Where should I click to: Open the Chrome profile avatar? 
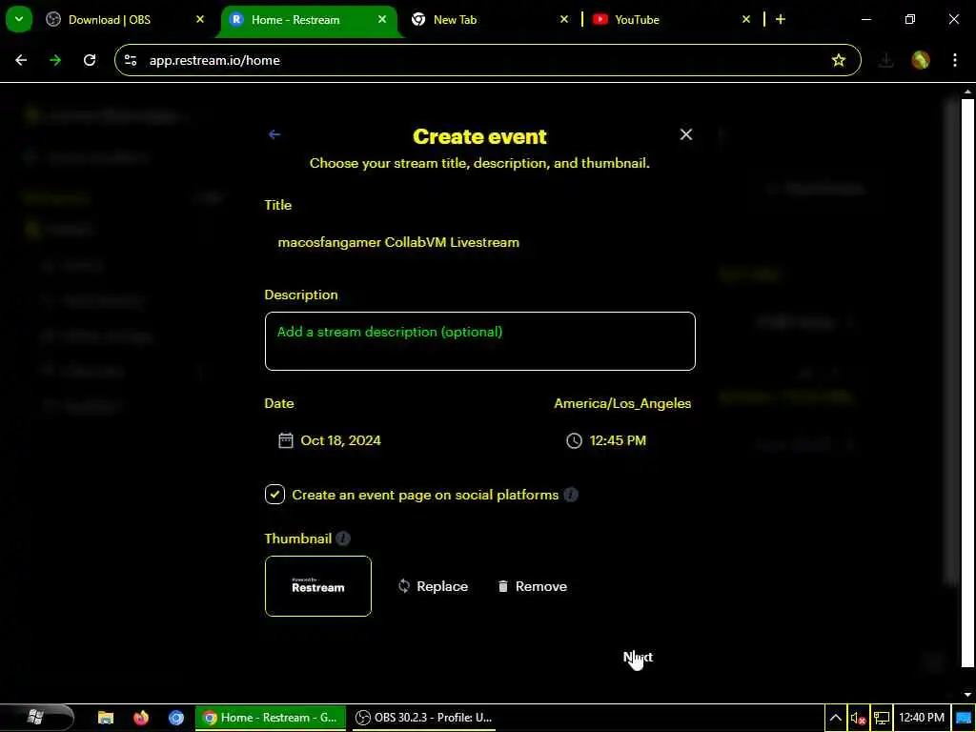click(921, 60)
